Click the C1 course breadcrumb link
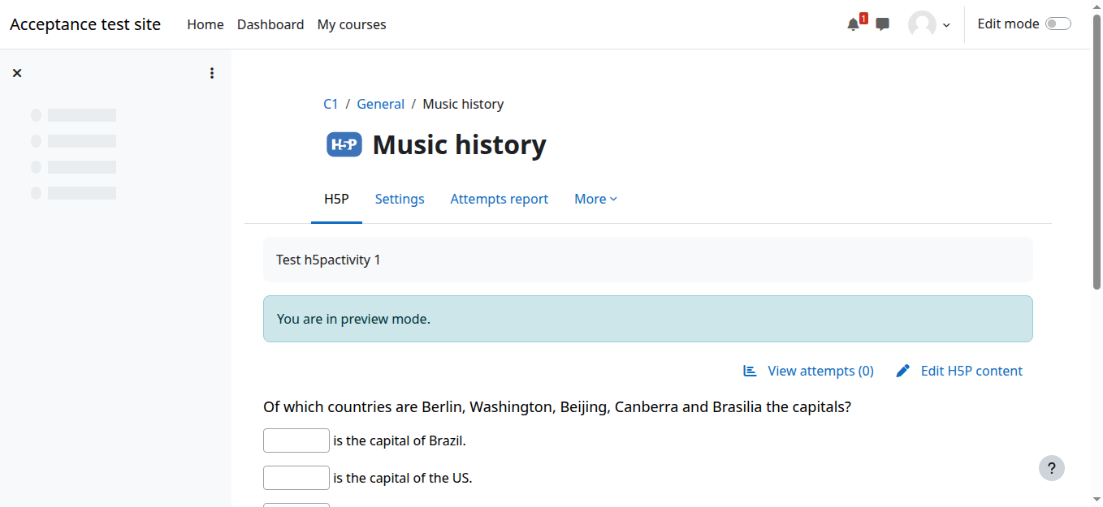 click(331, 104)
